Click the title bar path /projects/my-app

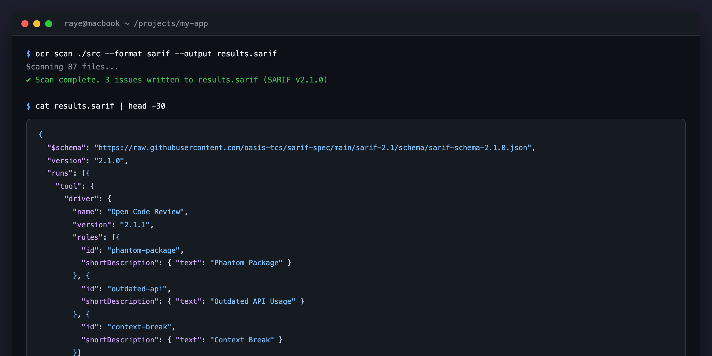[171, 23]
